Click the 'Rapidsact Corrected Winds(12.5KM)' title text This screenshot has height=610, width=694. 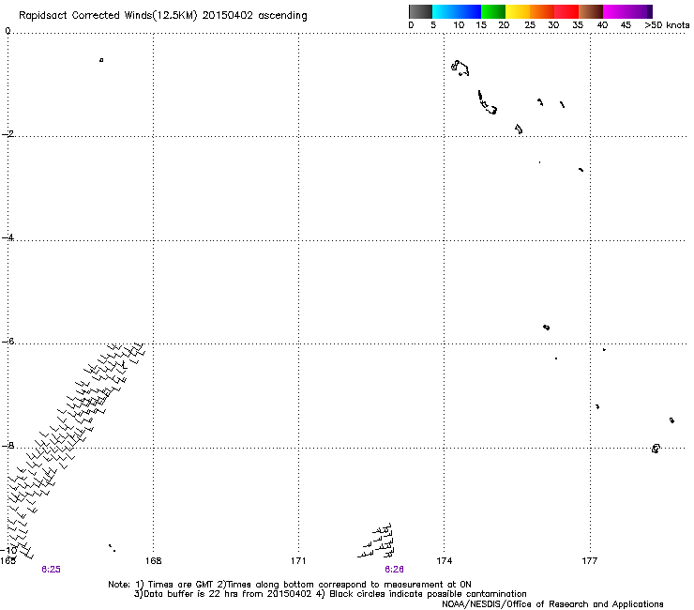click(x=108, y=16)
